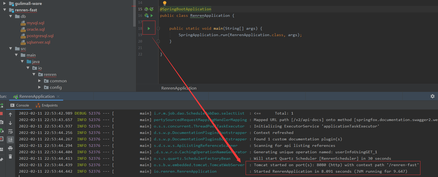Viewport: 438px width, 177px height.
Task: Collapse the java folder
Action: coord(22,61)
